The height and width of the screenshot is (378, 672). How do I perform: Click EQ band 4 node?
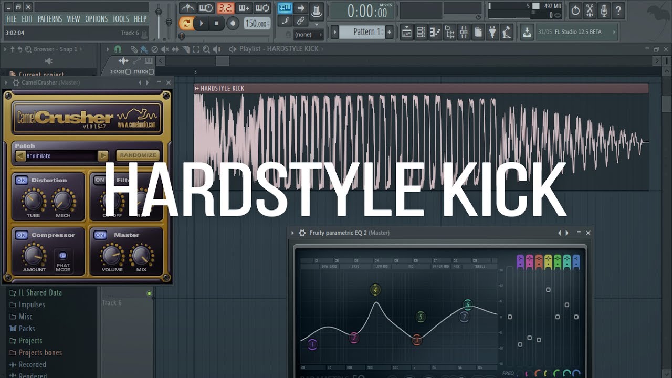pyautogui.click(x=375, y=289)
